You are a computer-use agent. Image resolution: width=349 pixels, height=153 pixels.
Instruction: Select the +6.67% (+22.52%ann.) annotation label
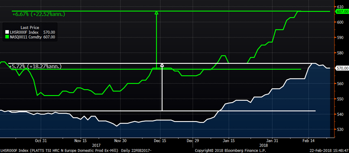click(39, 14)
